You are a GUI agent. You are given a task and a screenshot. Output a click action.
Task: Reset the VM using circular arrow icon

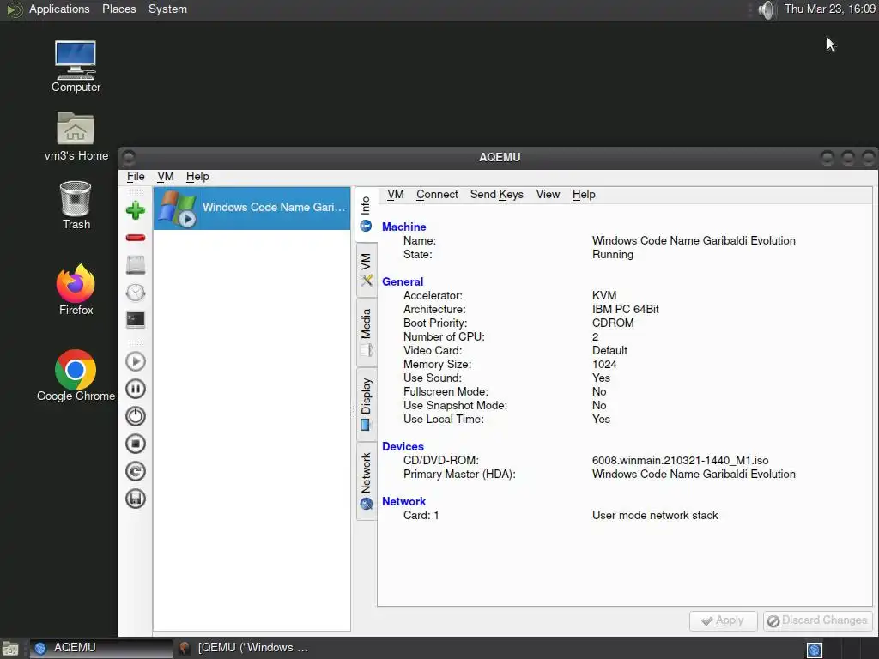135,471
